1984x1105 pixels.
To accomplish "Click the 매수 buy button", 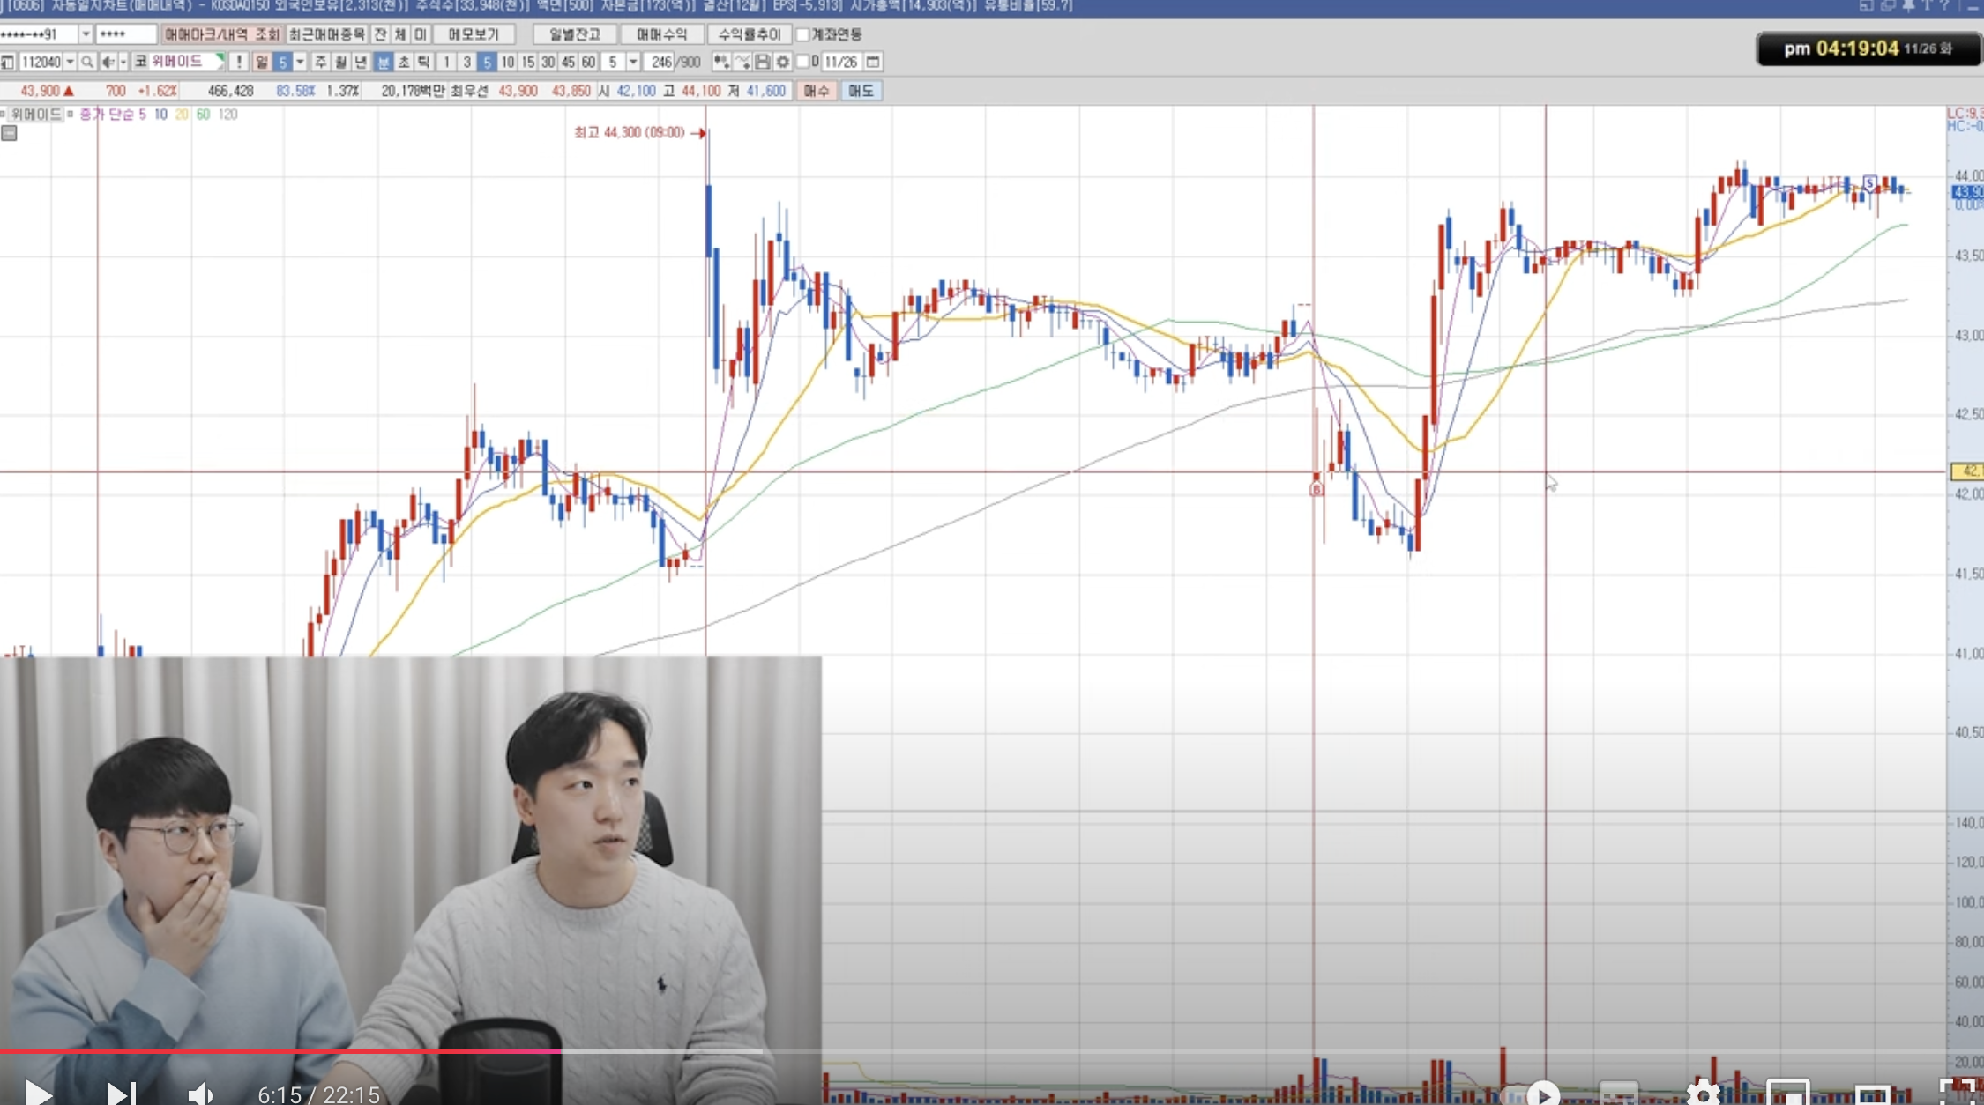I will [x=817, y=91].
